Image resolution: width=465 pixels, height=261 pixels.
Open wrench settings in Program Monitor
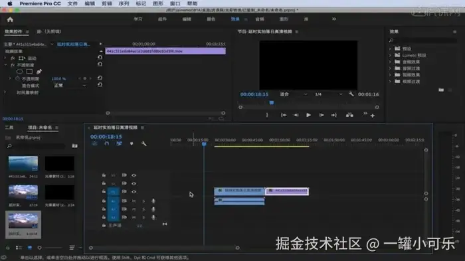coord(351,94)
